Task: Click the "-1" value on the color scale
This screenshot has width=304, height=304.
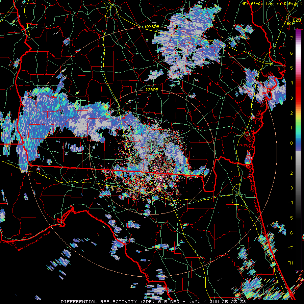Action: coord(290,158)
